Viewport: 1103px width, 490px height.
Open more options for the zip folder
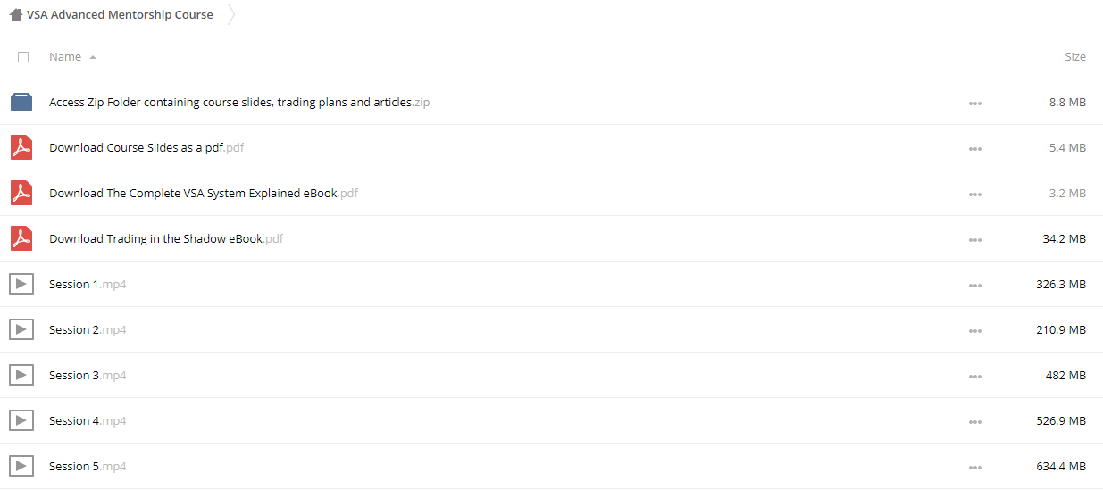tap(975, 104)
